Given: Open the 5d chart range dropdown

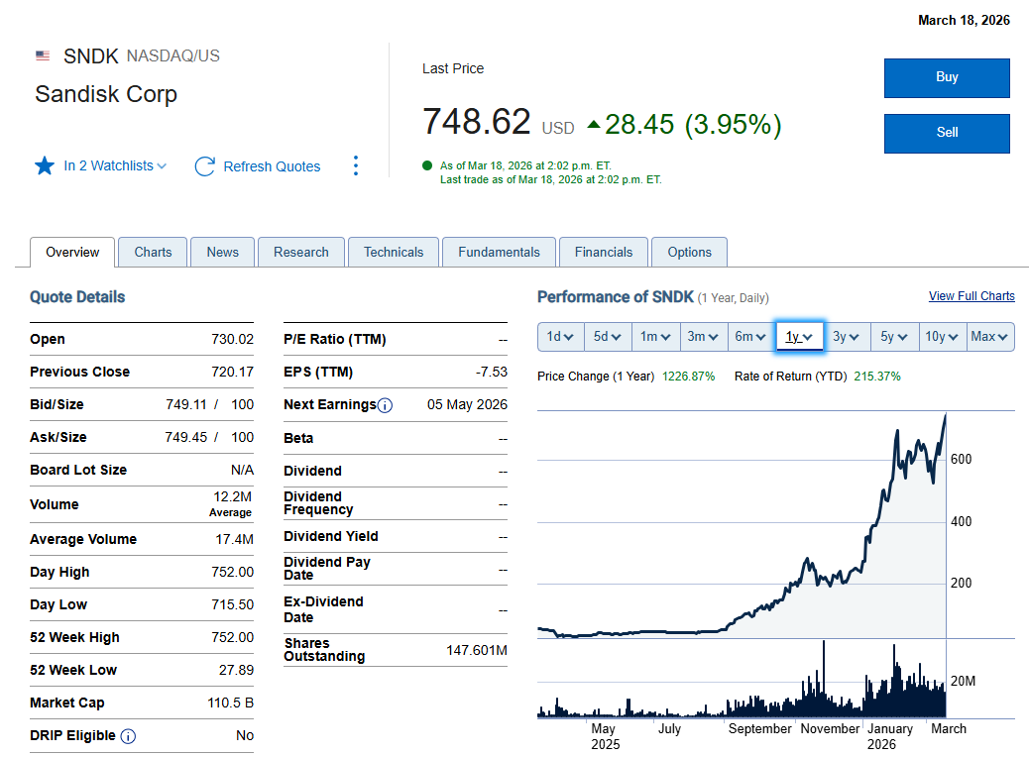Looking at the screenshot, I should [x=608, y=337].
